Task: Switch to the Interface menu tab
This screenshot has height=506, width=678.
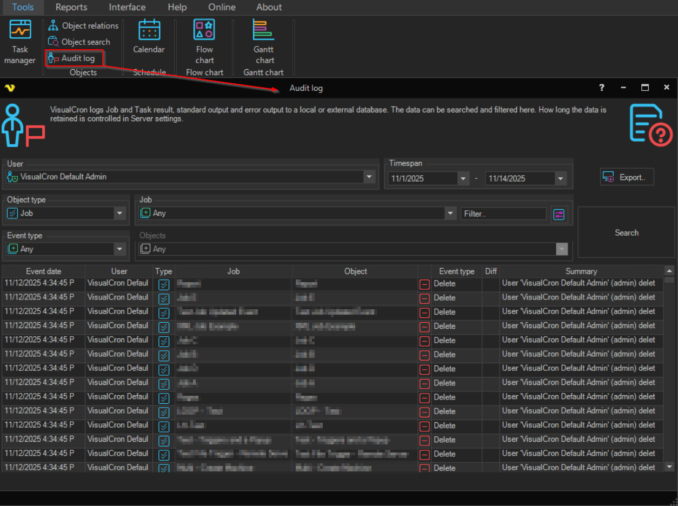Action: click(x=127, y=7)
